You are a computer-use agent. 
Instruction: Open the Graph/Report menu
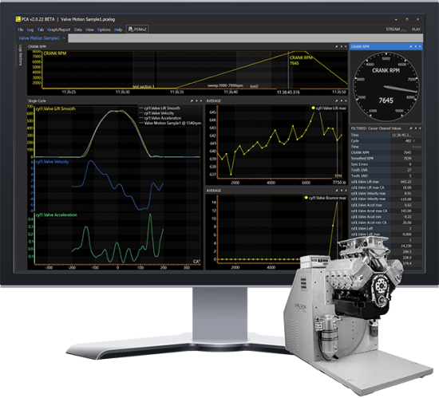click(x=59, y=30)
